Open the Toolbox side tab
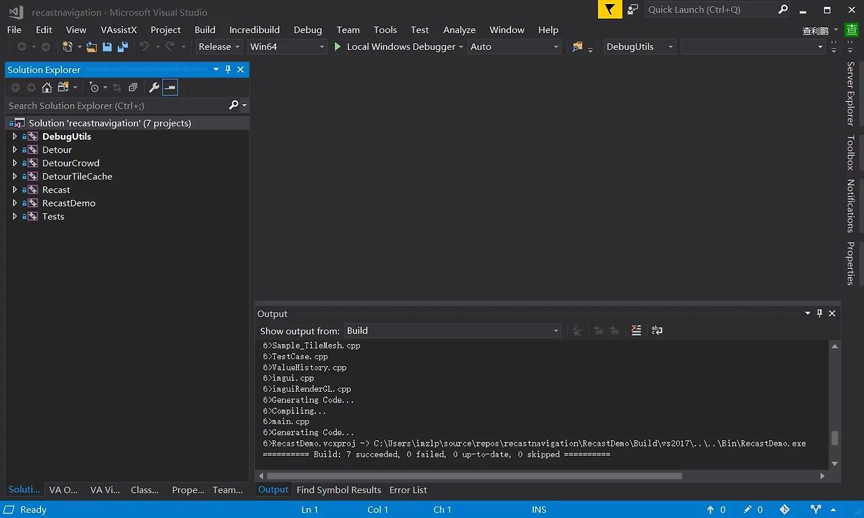The height and width of the screenshot is (518, 864). pos(850,153)
